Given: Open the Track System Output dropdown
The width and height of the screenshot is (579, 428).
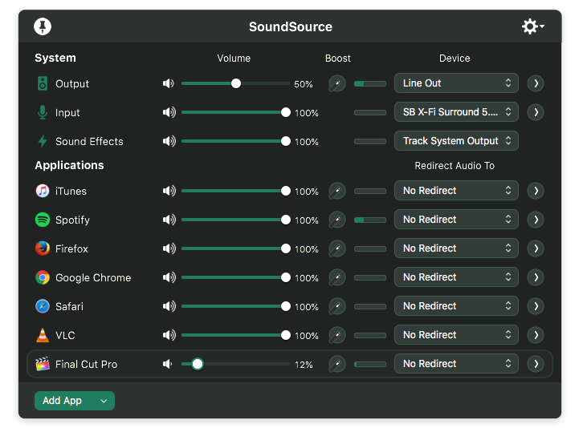Looking at the screenshot, I should pyautogui.click(x=456, y=141).
